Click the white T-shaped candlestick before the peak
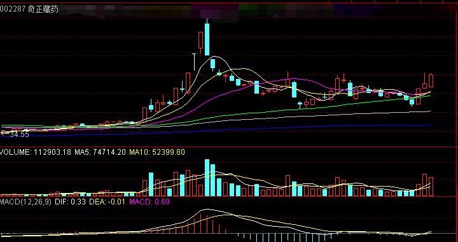The height and width of the screenshot is (242, 458). pos(194,62)
